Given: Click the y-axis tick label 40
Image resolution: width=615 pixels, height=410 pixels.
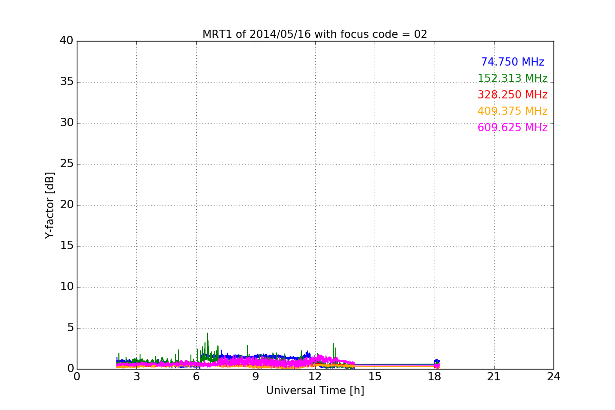Looking at the screenshot, I should pyautogui.click(x=67, y=41).
